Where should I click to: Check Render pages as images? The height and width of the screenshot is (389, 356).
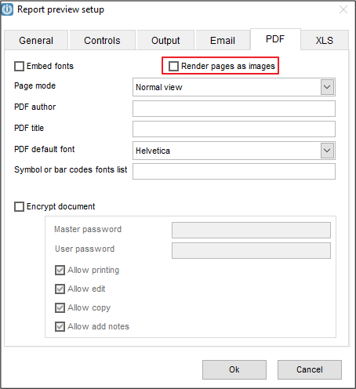point(173,66)
